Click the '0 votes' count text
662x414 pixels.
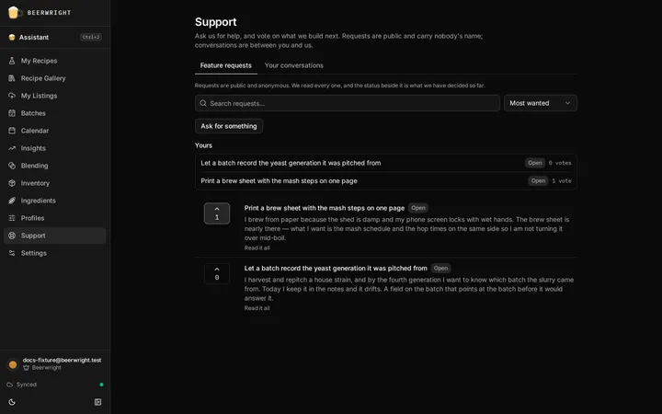(x=560, y=163)
